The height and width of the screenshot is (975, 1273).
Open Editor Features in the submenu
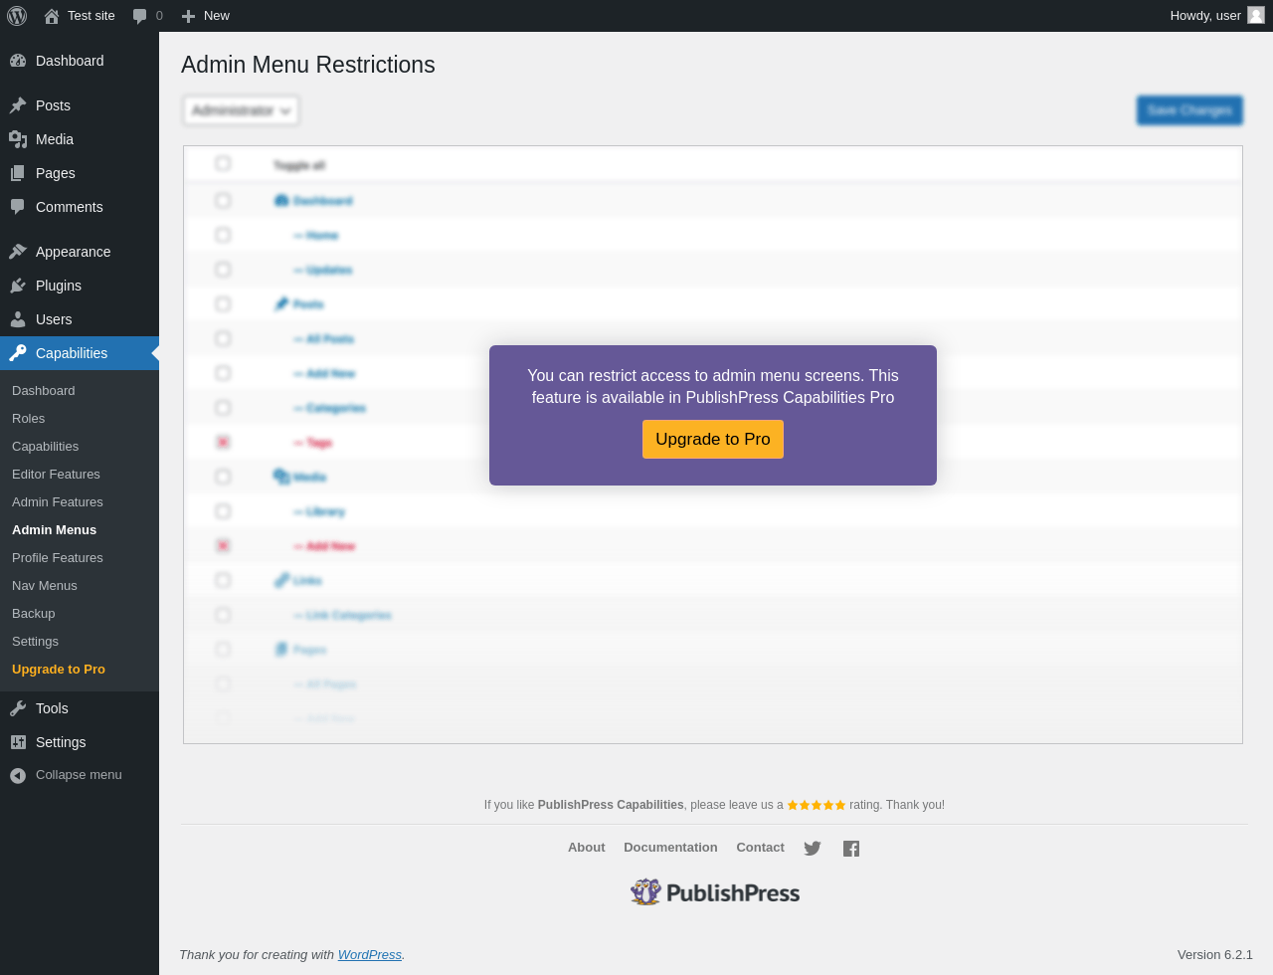pos(56,475)
